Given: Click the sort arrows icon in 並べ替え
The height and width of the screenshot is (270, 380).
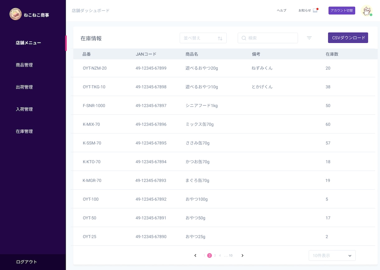Looking at the screenshot, I should [220, 38].
